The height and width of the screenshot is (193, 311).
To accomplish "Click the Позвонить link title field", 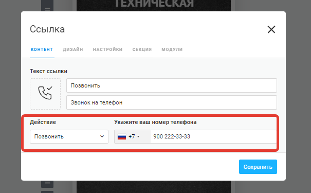I will [x=172, y=85].
